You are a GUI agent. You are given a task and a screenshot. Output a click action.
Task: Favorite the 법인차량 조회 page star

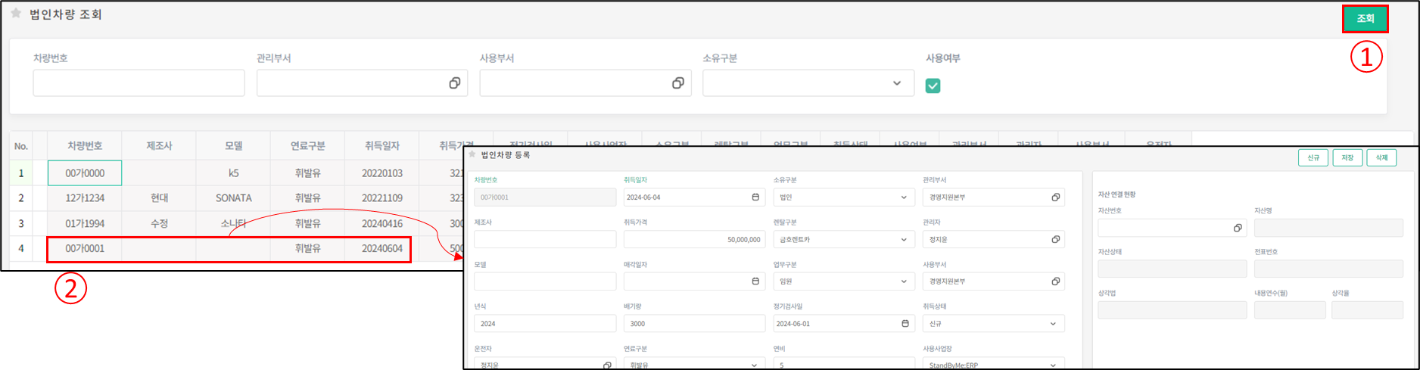click(16, 14)
